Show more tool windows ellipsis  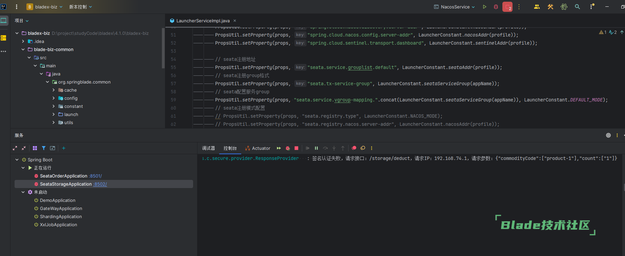[4, 51]
